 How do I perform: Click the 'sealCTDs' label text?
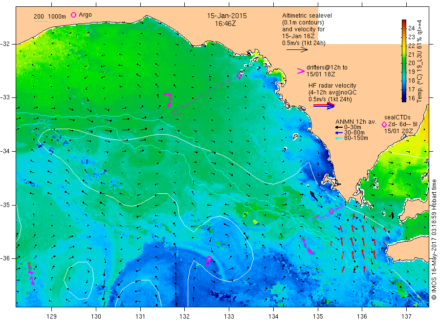397,117
